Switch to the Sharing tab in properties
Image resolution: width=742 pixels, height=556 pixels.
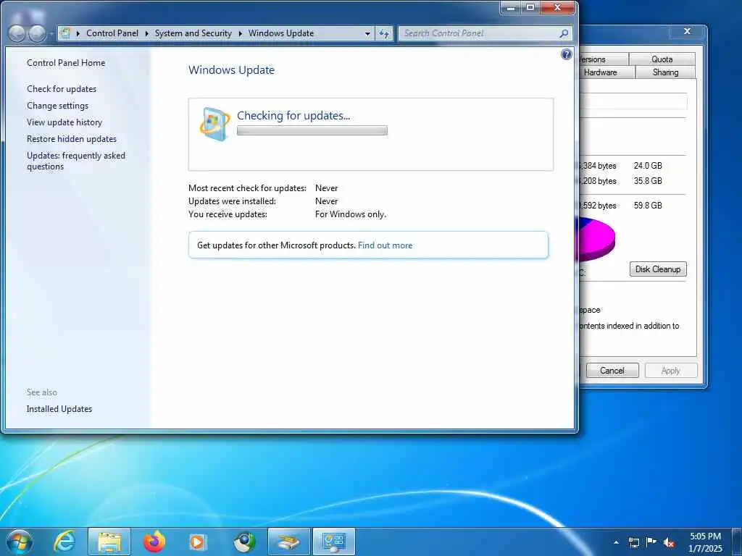(x=665, y=72)
